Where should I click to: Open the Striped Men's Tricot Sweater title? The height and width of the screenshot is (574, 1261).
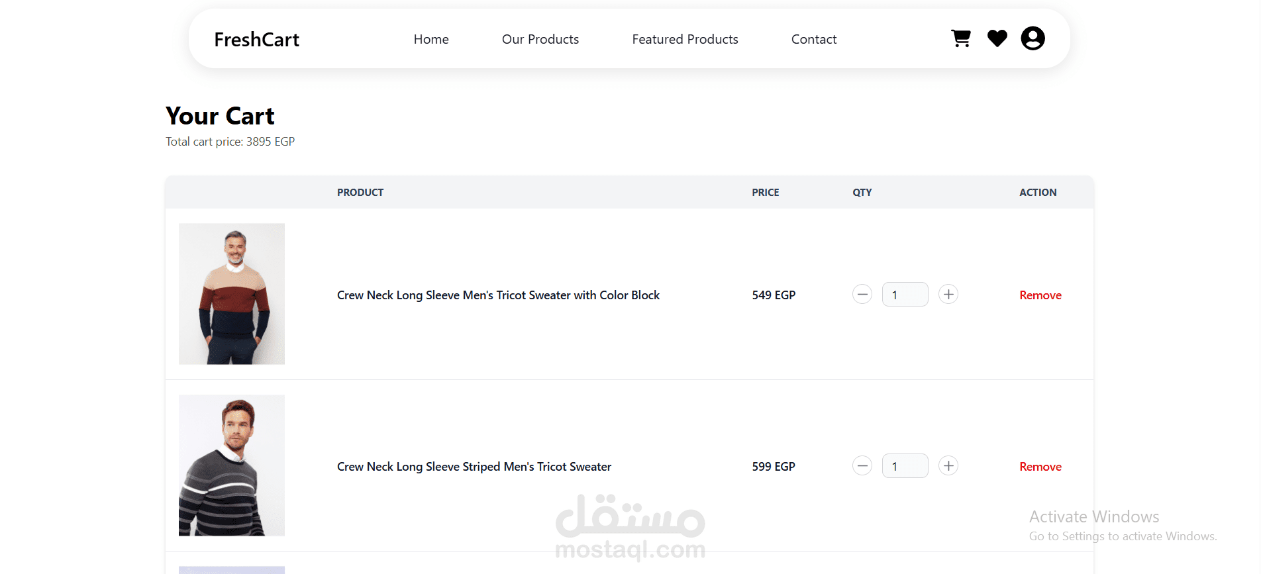click(474, 467)
